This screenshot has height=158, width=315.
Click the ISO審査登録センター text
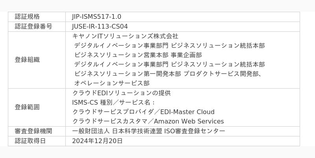[x=195, y=131]
